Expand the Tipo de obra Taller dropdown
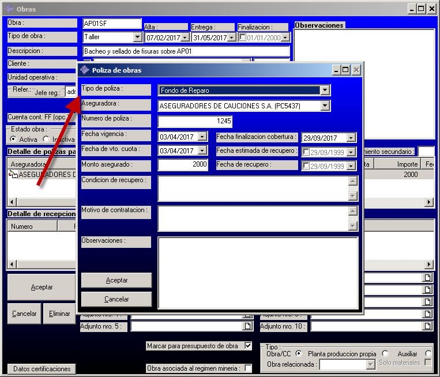This screenshot has width=440, height=377. (137, 37)
